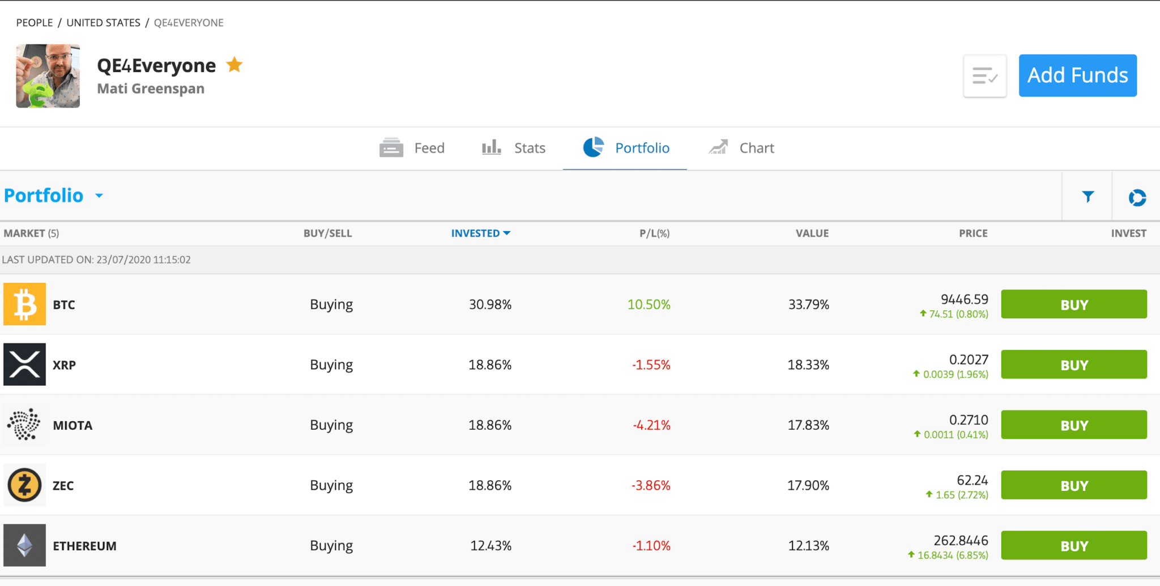Click the ZEC Zcash logo icon
The width and height of the screenshot is (1160, 586).
(x=24, y=485)
